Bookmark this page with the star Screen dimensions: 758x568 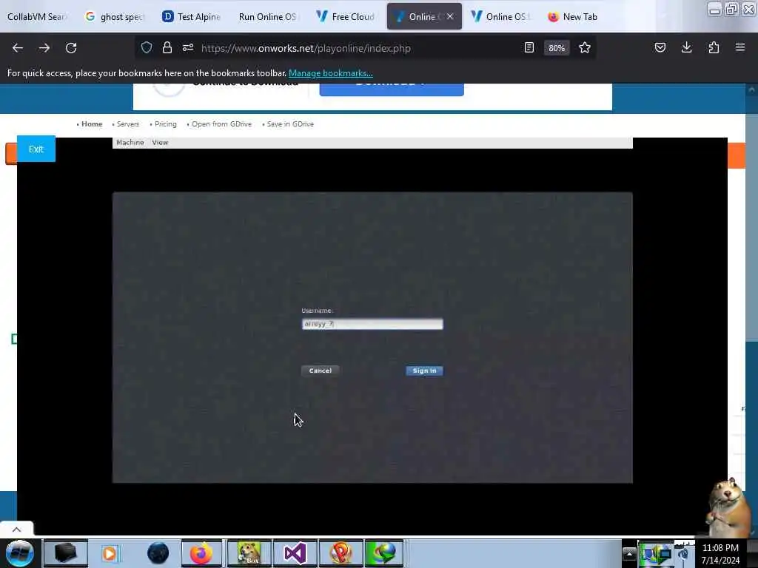[585, 47]
